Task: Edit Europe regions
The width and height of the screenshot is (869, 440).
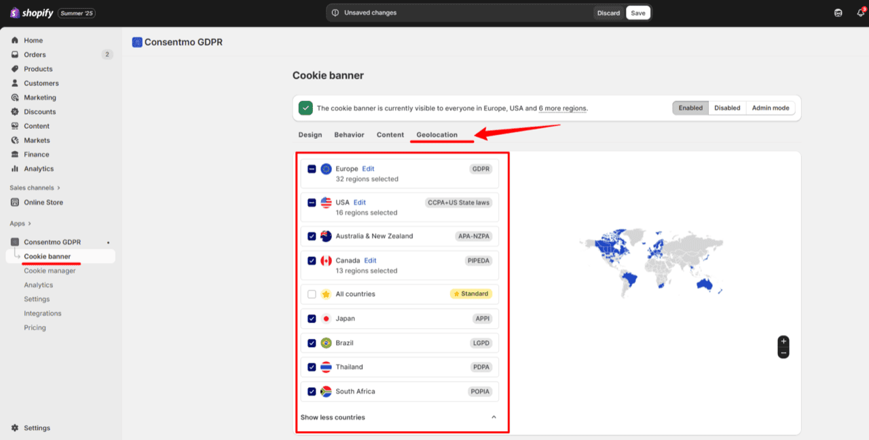Action: tap(368, 169)
